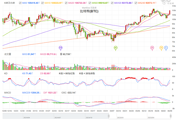Disable the MA240 line checkbox
The width and height of the screenshot is (178, 121).
tap(136, 3)
